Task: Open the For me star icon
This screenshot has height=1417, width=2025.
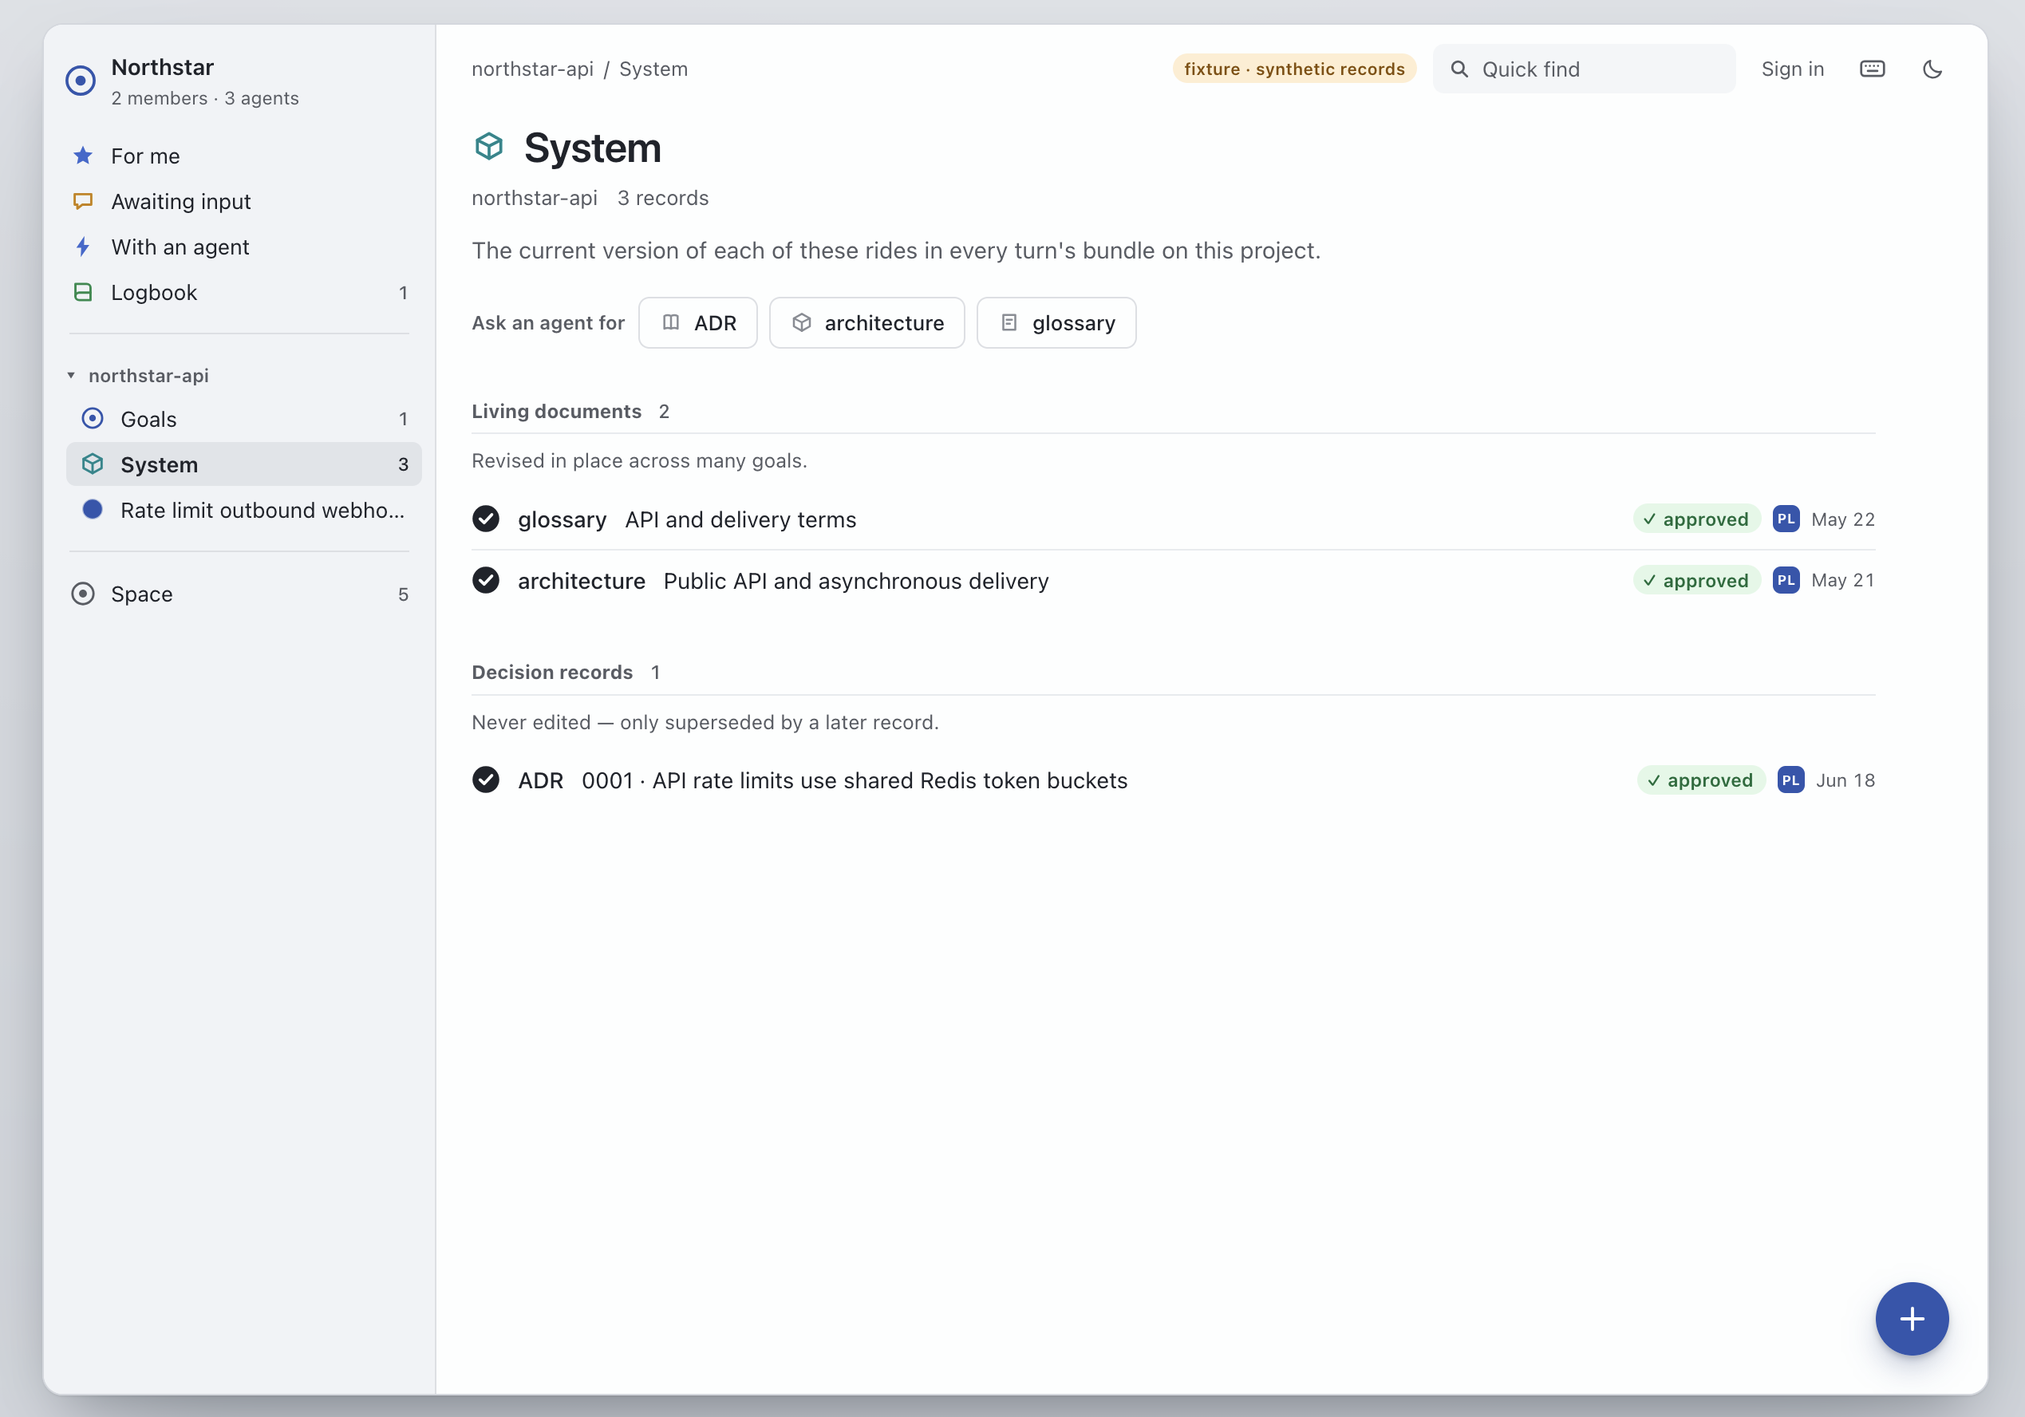Action: point(83,156)
